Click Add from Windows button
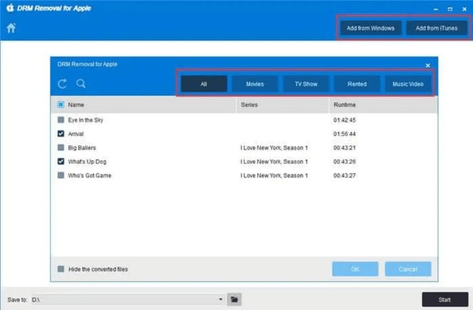The image size is (473, 310). pyautogui.click(x=370, y=28)
